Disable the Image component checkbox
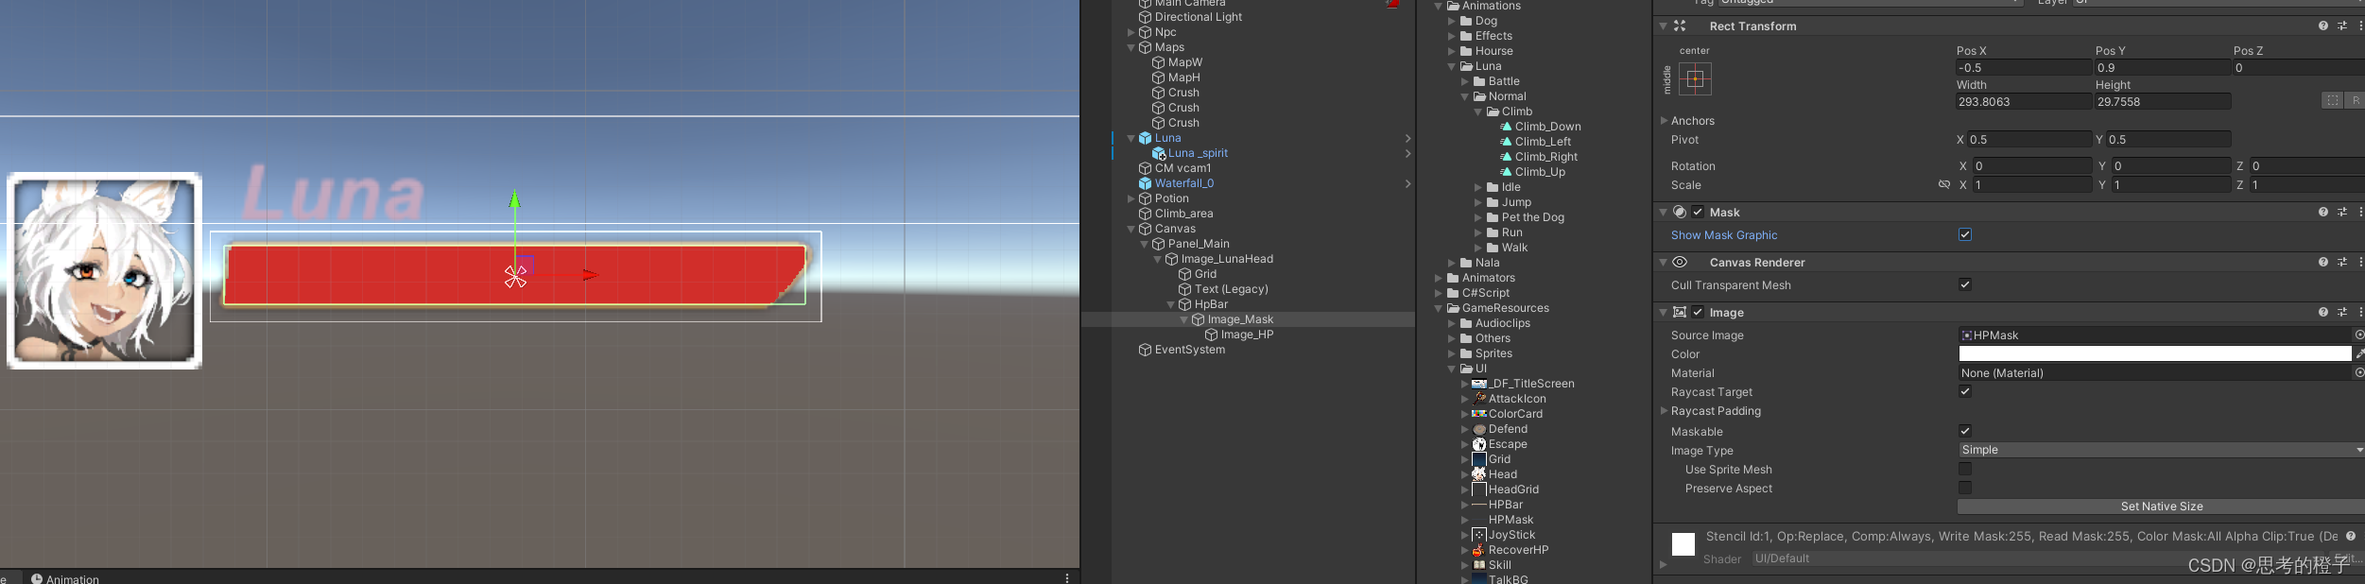This screenshot has width=2365, height=584. coord(1698,312)
